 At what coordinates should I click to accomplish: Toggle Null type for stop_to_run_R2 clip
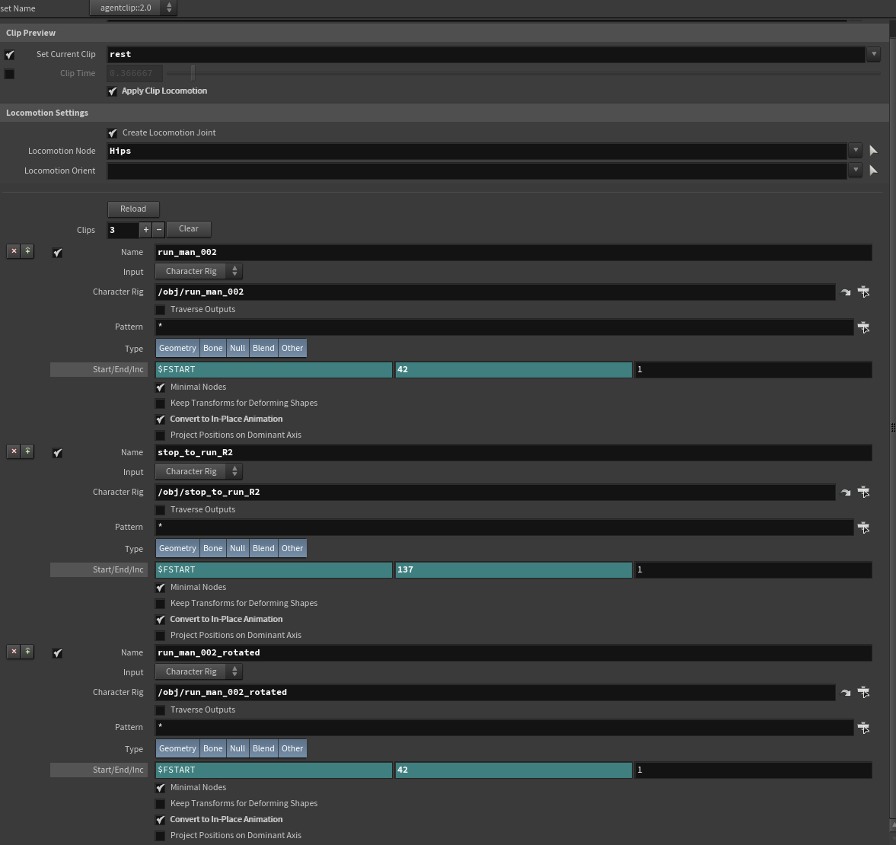[x=238, y=548]
